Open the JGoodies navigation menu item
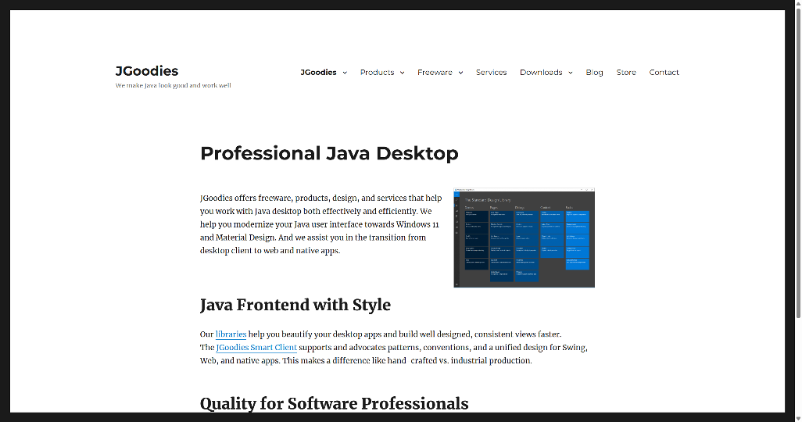Screen dimensions: 802x422 point(318,73)
